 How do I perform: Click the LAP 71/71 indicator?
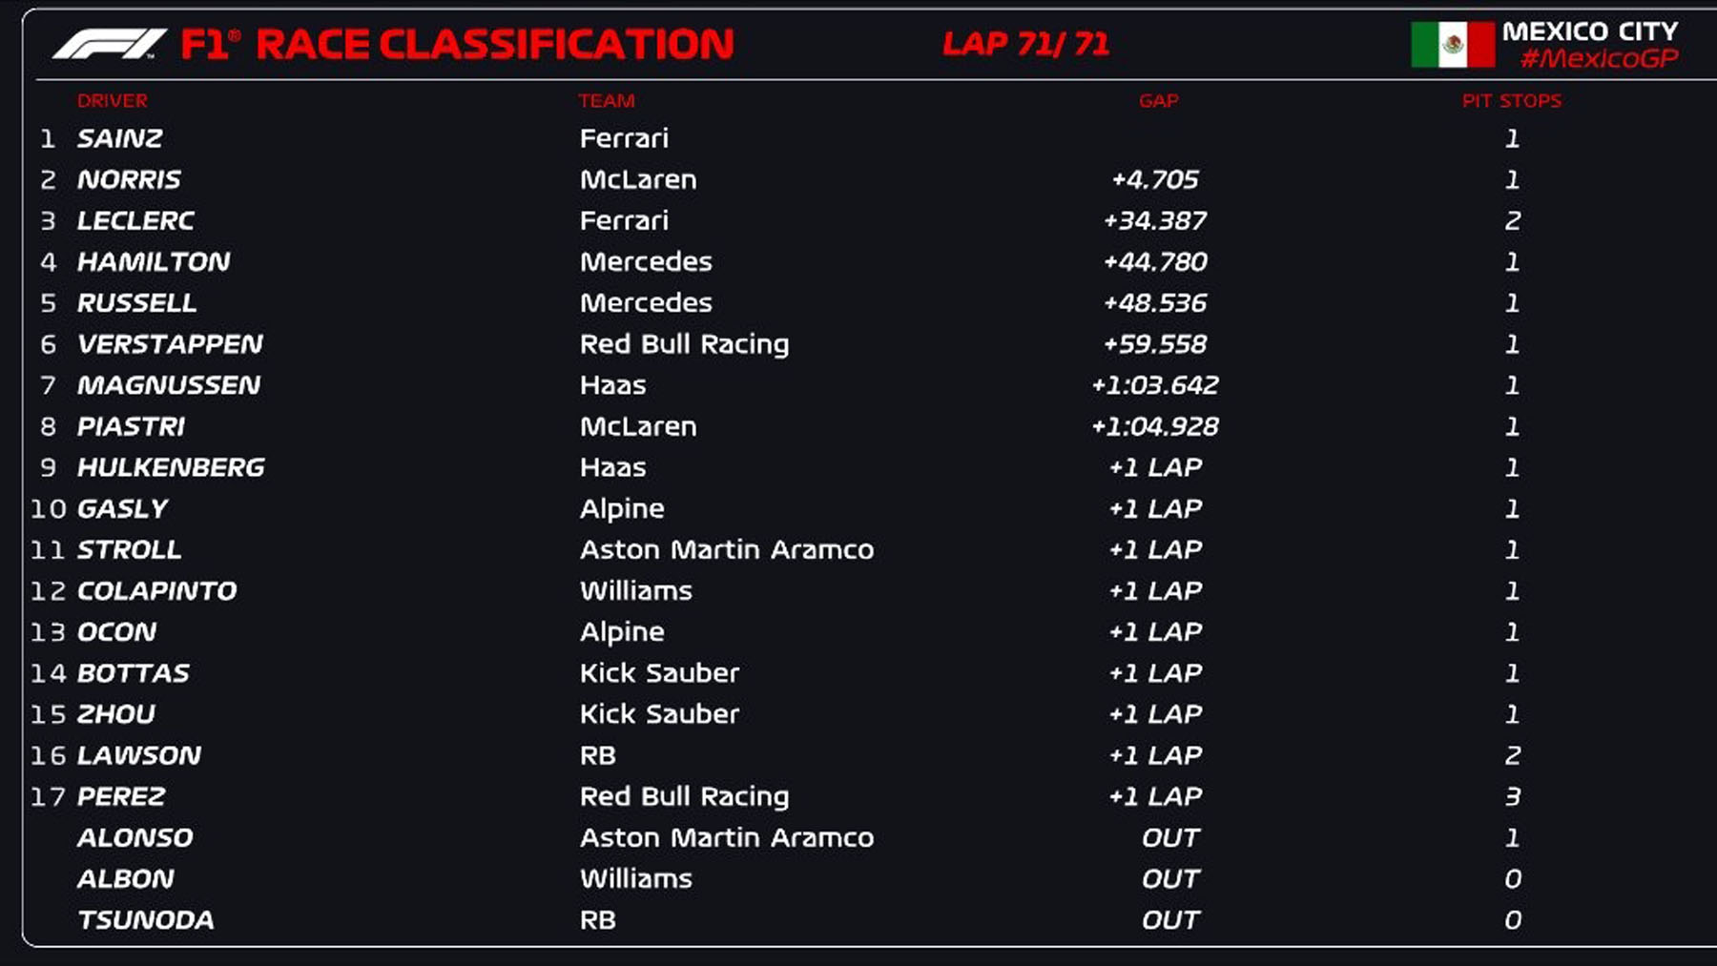1026,44
